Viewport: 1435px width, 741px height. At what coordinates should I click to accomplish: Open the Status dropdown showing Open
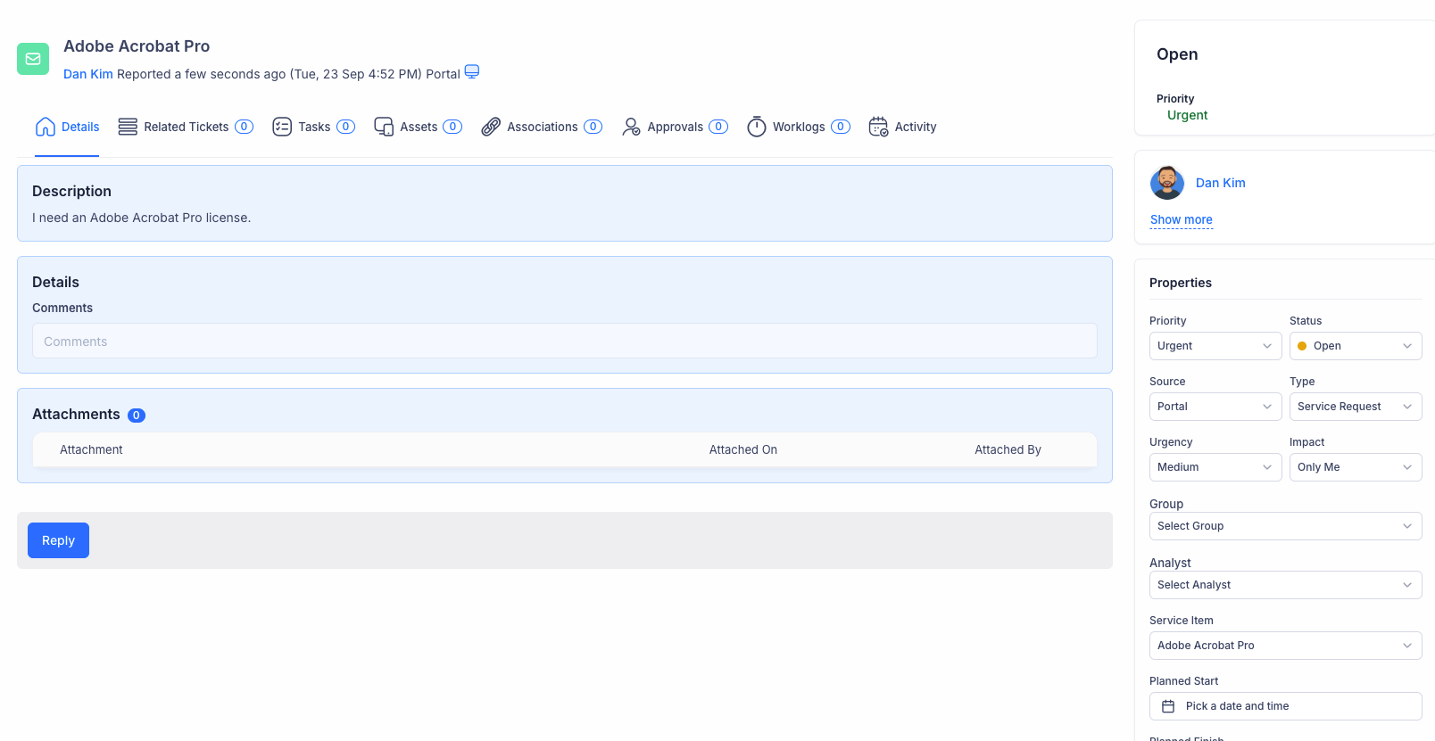point(1355,346)
